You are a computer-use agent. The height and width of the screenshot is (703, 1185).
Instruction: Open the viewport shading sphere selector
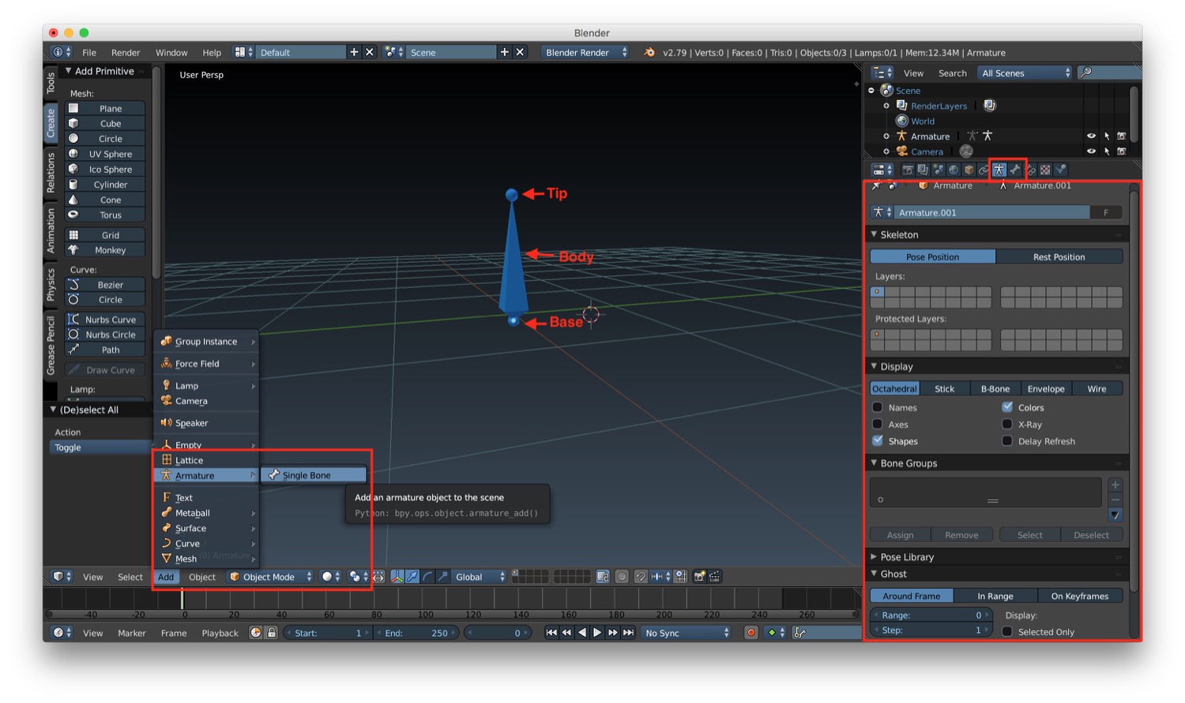pos(331,577)
